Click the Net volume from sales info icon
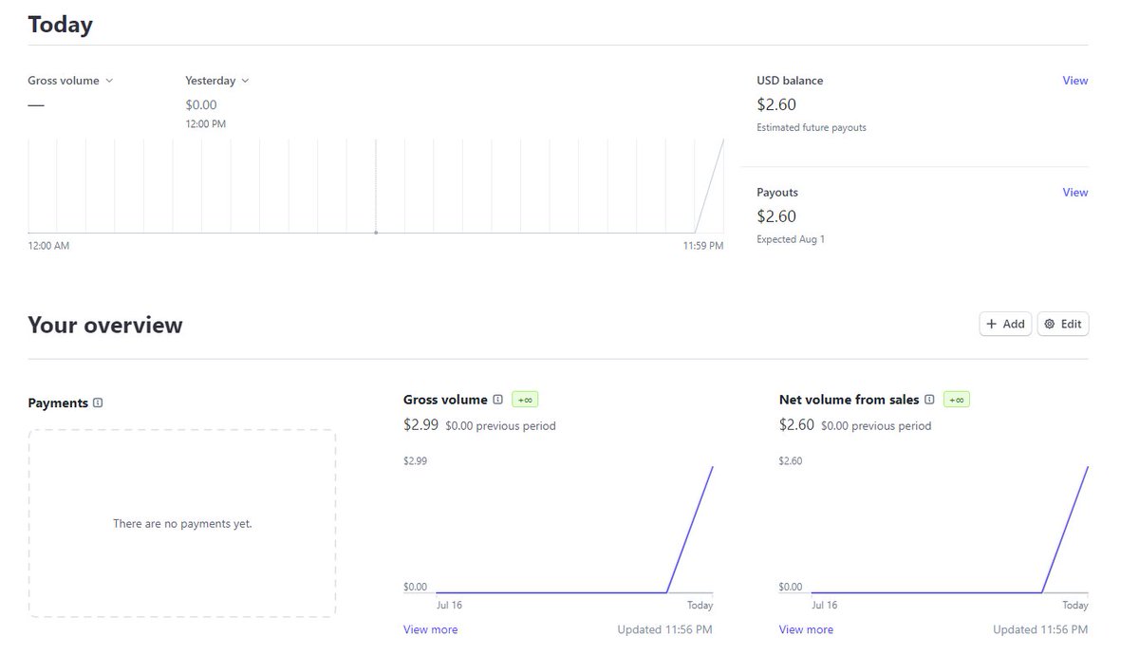1139x655 pixels. click(x=928, y=399)
